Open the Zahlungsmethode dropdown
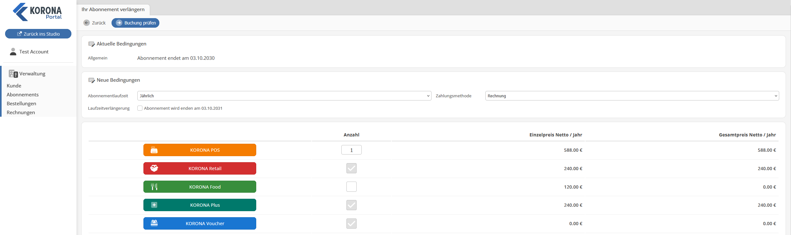This screenshot has width=791, height=235. [x=632, y=96]
